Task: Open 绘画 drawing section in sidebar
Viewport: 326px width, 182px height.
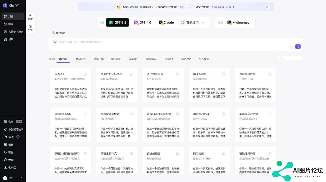Action: [11, 24]
